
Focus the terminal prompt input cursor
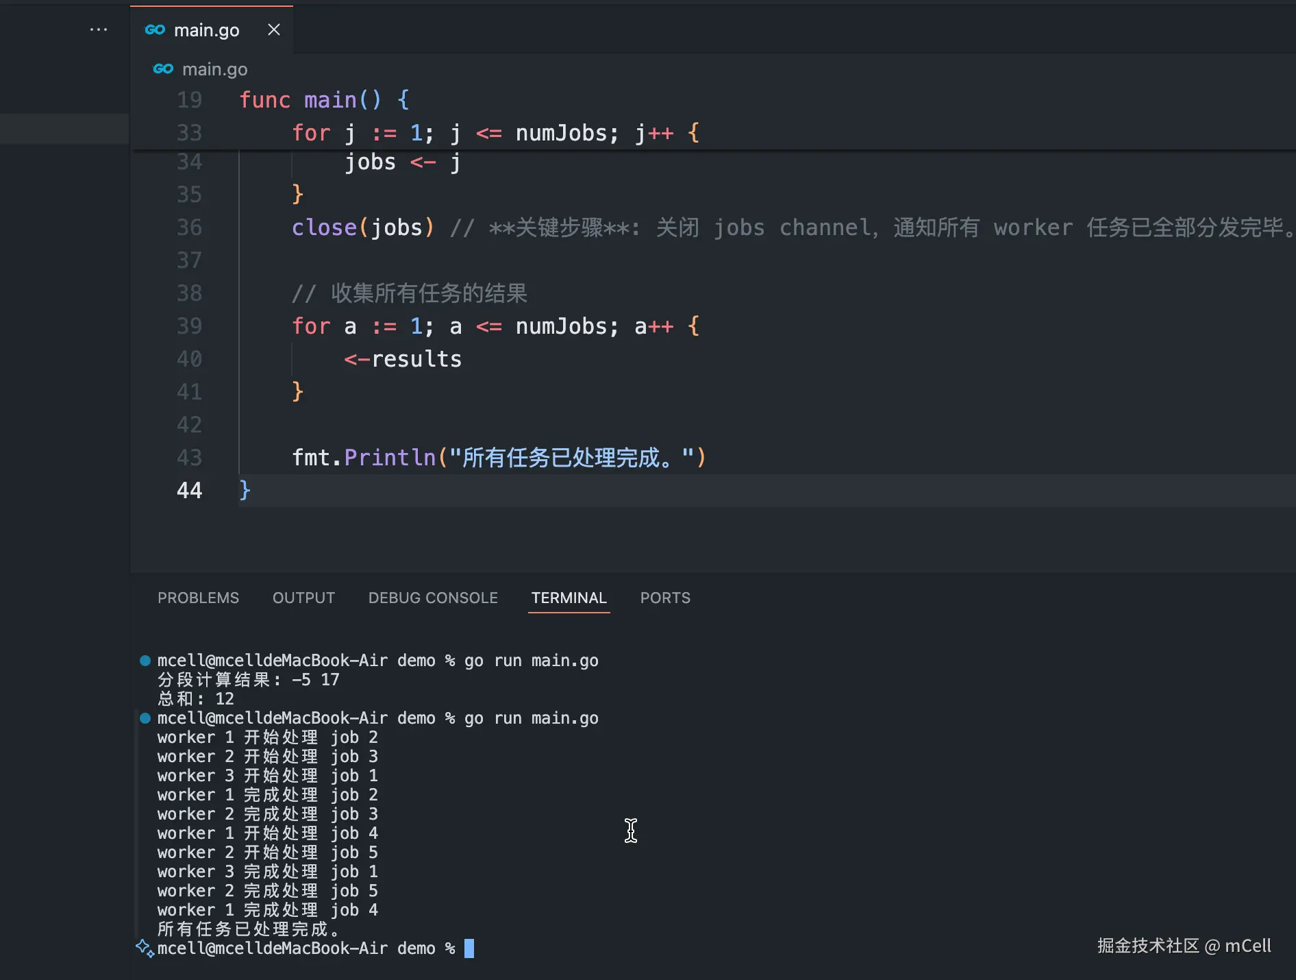coord(469,948)
